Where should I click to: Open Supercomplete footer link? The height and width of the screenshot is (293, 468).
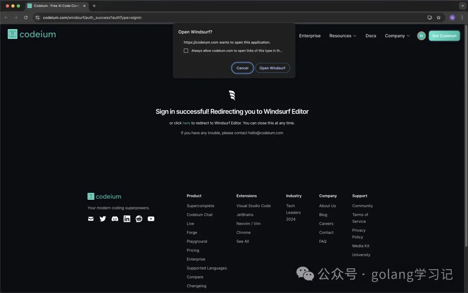coord(200,206)
